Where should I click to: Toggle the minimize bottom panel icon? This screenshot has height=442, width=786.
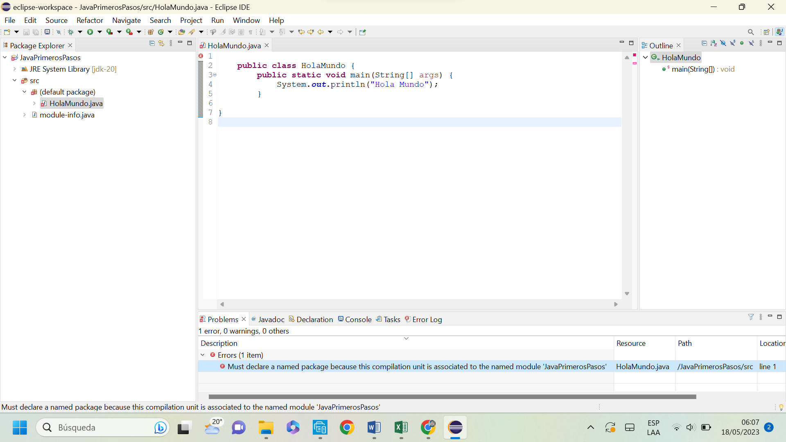(770, 316)
